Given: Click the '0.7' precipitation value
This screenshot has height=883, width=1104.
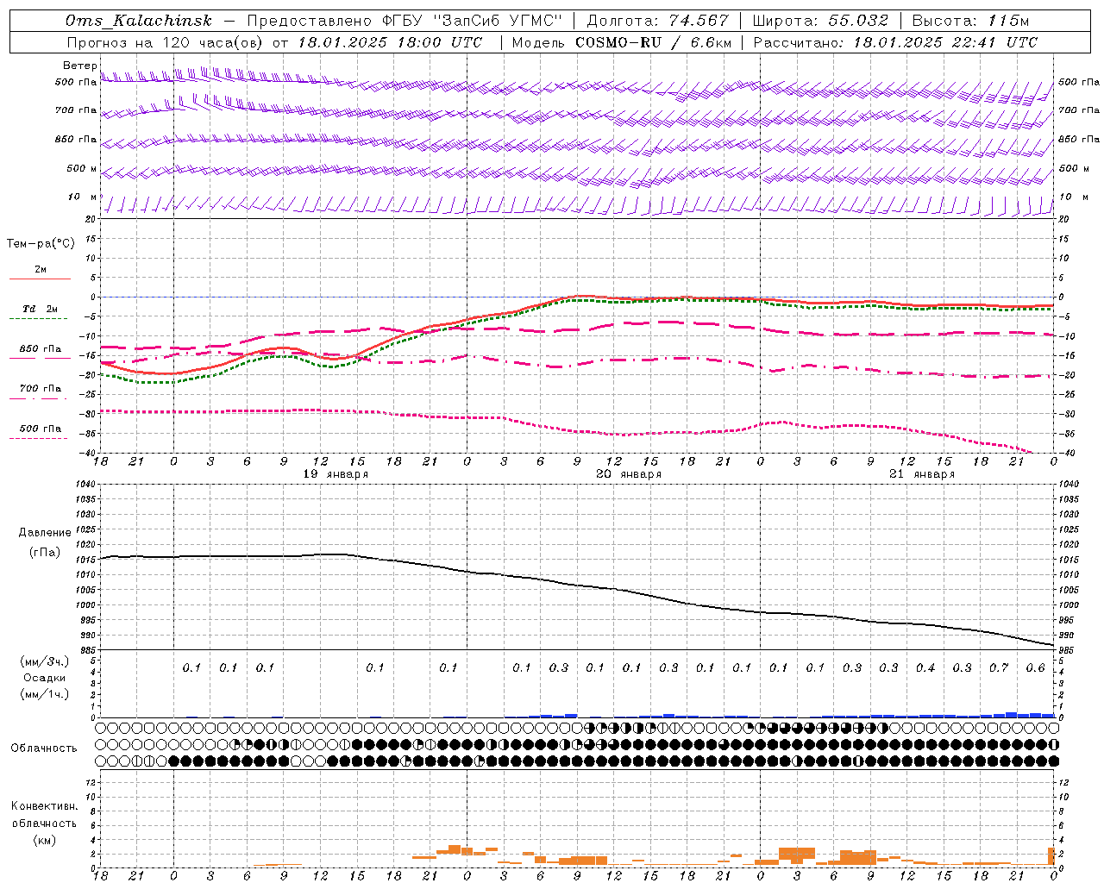Looking at the screenshot, I should click(x=999, y=668).
